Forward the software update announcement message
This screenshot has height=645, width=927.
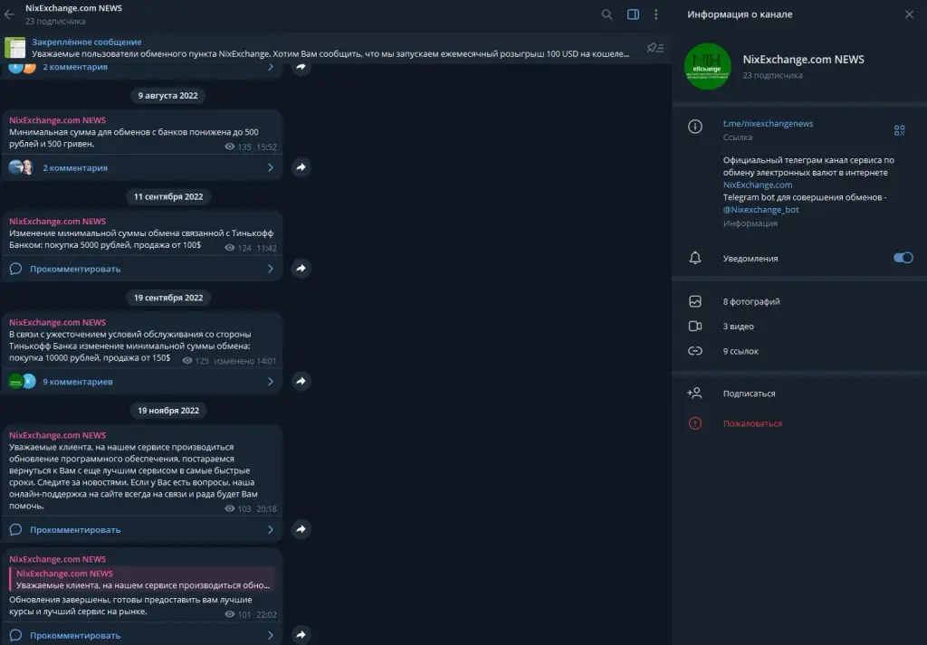coord(301,529)
